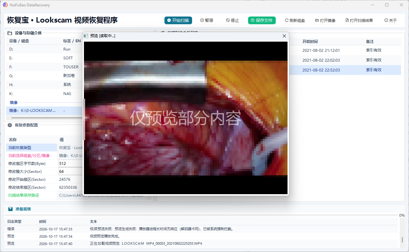Select drive K: NAS row
Screen dimensions: 409x252
[x=44, y=94]
